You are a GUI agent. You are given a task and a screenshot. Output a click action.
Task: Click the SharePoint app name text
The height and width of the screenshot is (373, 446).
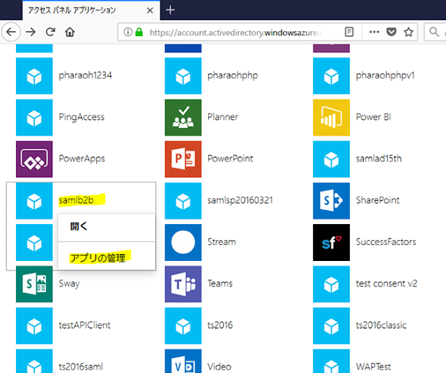(x=378, y=200)
